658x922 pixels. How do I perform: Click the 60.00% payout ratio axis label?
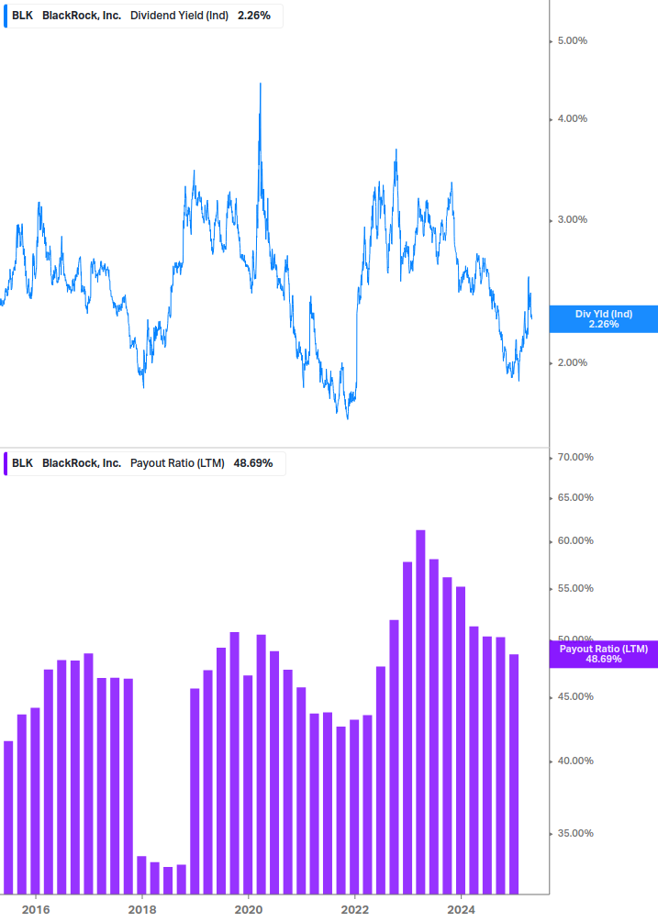(575, 541)
